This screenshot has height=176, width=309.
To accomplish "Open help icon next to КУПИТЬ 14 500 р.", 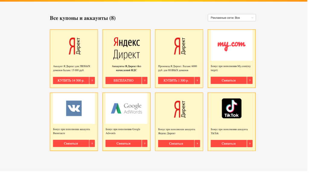I will [92, 81].
